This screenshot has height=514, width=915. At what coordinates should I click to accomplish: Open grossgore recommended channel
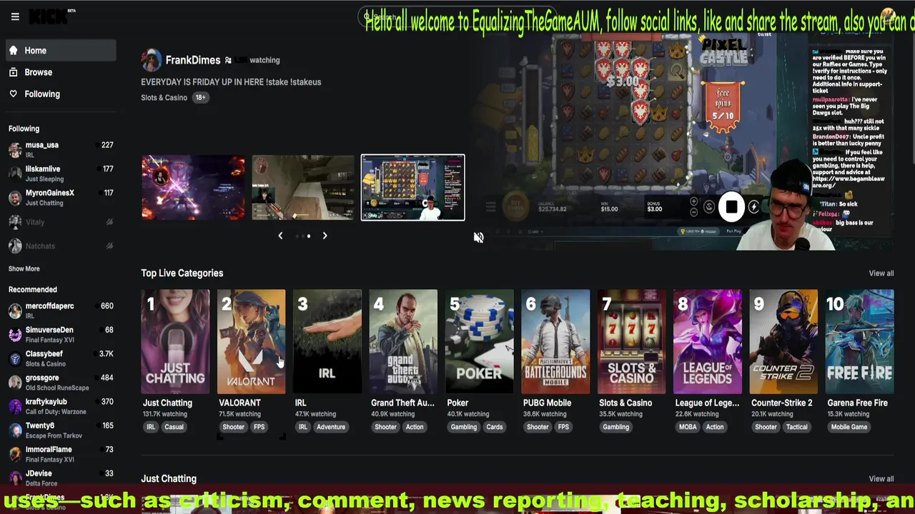60,382
